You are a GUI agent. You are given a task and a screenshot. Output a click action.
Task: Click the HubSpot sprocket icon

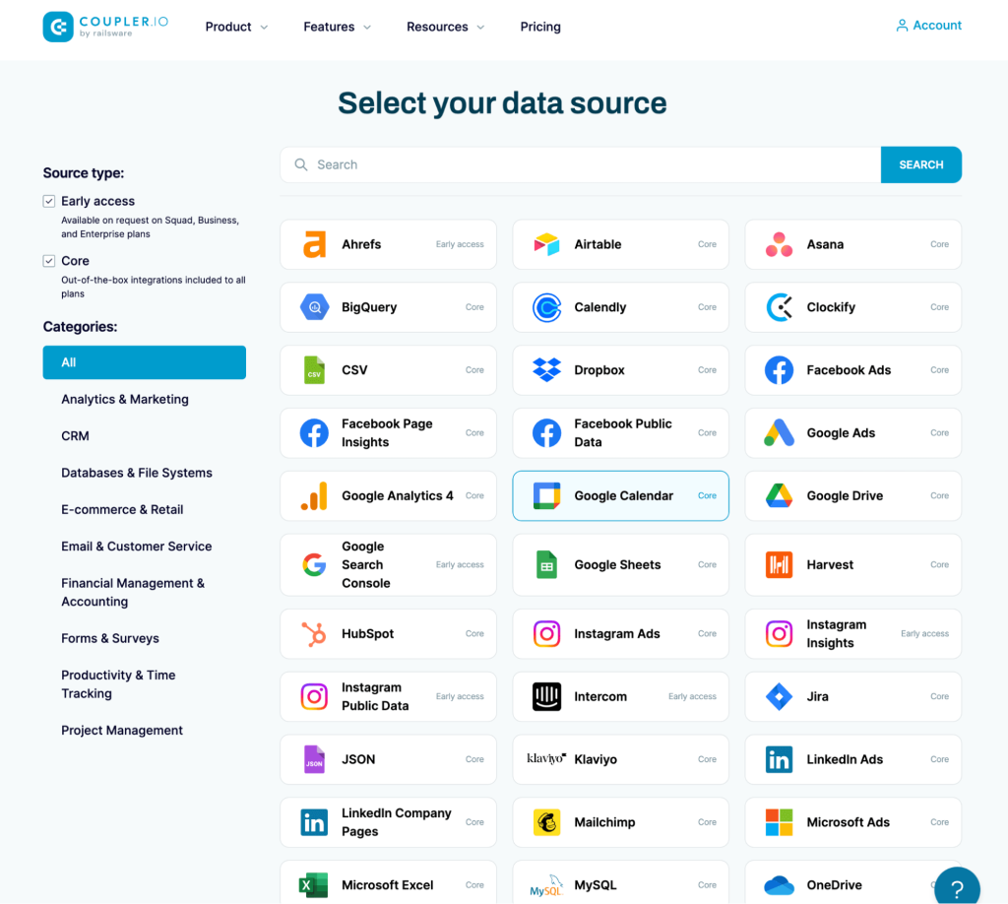[314, 634]
